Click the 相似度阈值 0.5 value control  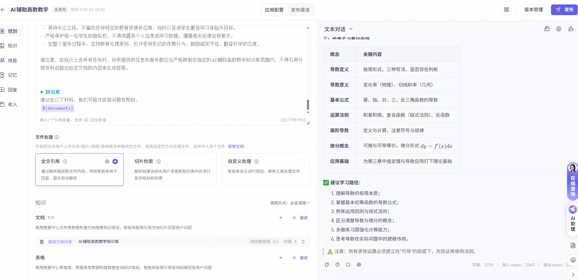(x=264, y=241)
